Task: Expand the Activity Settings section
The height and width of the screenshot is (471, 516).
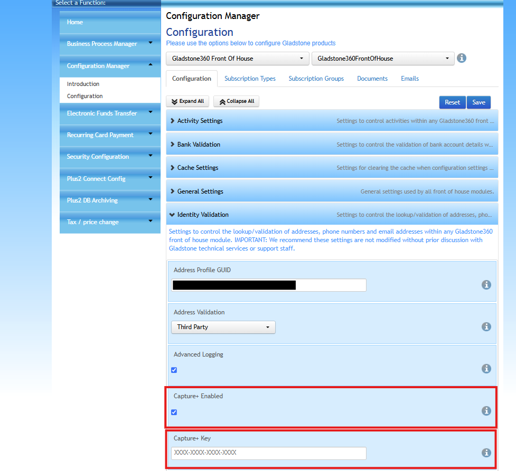Action: coord(332,121)
